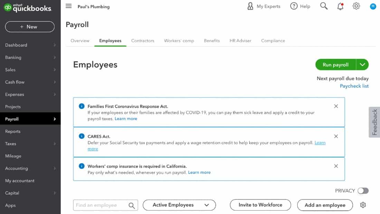380x214 pixels.
Task: Open My Experts
Action: [264, 6]
